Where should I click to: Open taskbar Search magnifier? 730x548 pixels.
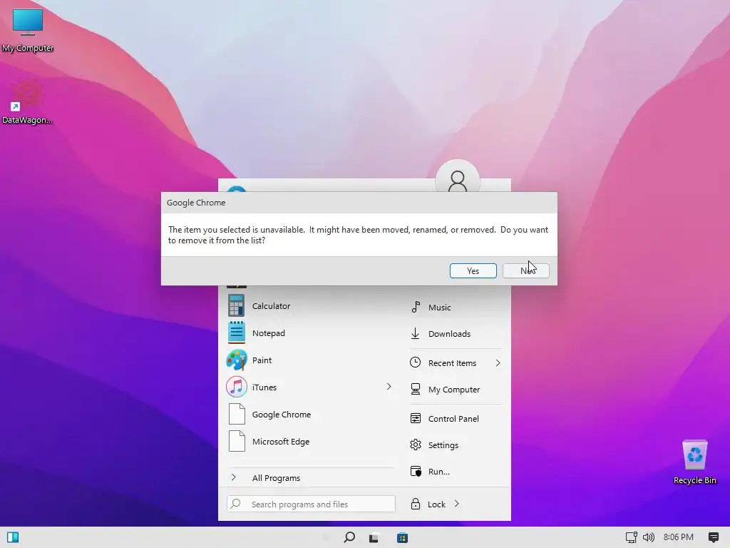point(349,537)
